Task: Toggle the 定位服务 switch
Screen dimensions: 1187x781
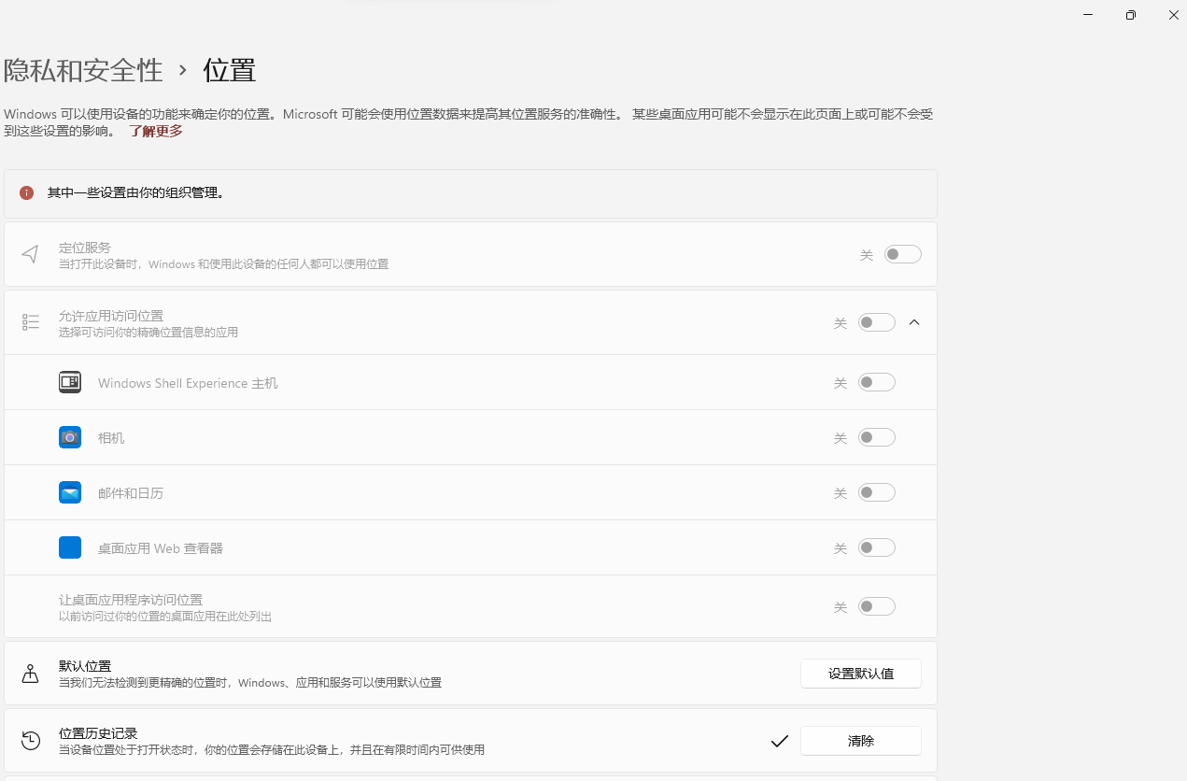Action: (903, 254)
